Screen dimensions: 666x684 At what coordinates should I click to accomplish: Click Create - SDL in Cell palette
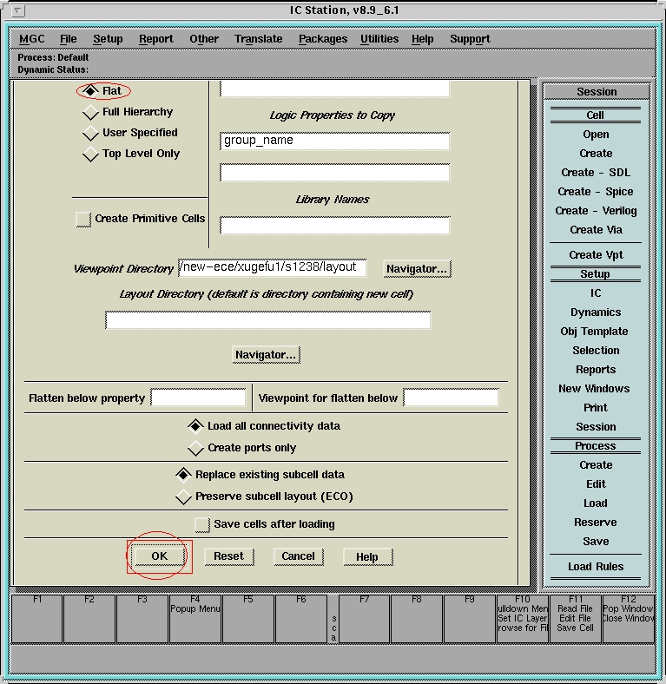point(596,173)
